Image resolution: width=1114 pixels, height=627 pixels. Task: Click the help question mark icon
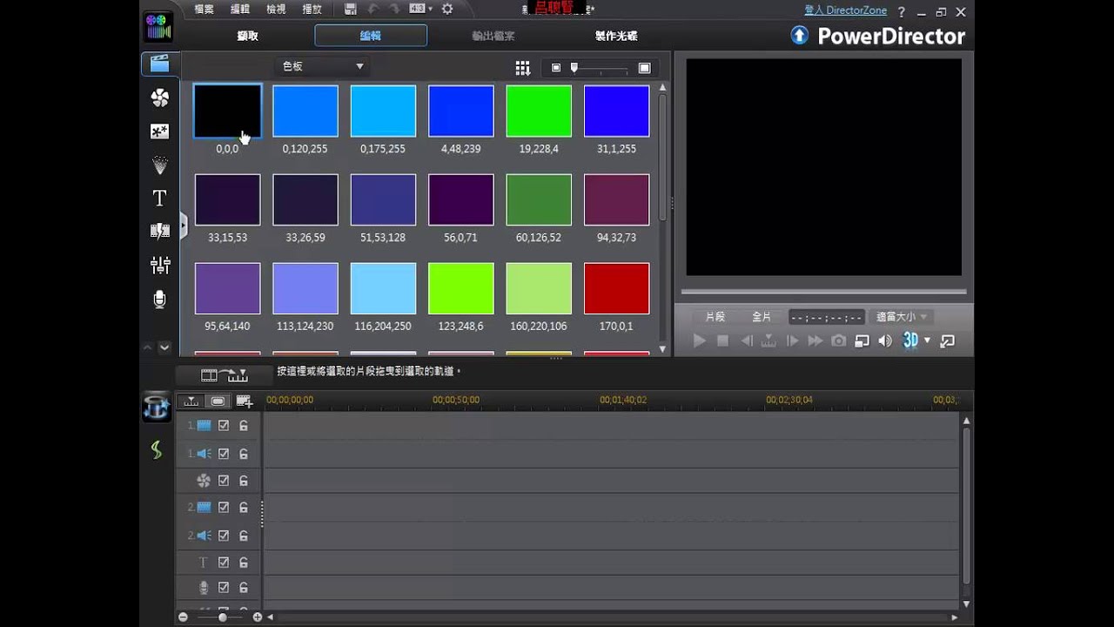pyautogui.click(x=902, y=11)
